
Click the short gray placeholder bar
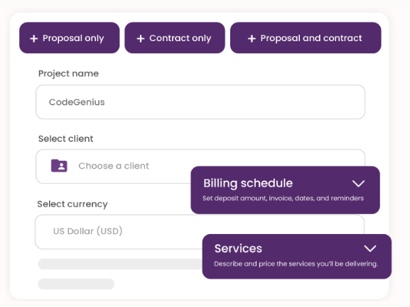click(76, 284)
